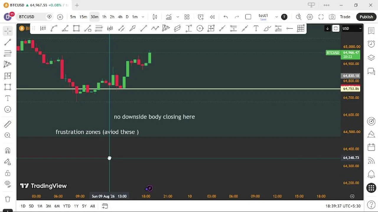378x212 pixels.
Task: Redo the last action
Action: click(x=237, y=17)
